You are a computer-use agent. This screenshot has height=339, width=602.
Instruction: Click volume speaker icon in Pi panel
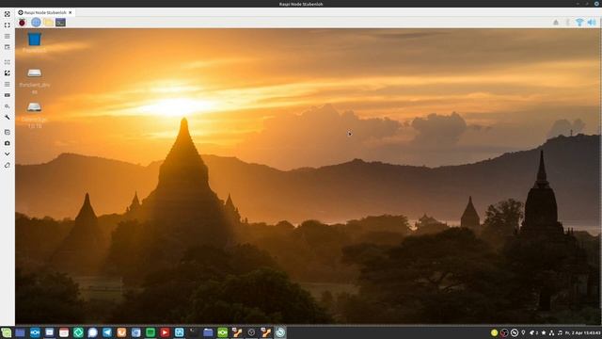coord(592,23)
